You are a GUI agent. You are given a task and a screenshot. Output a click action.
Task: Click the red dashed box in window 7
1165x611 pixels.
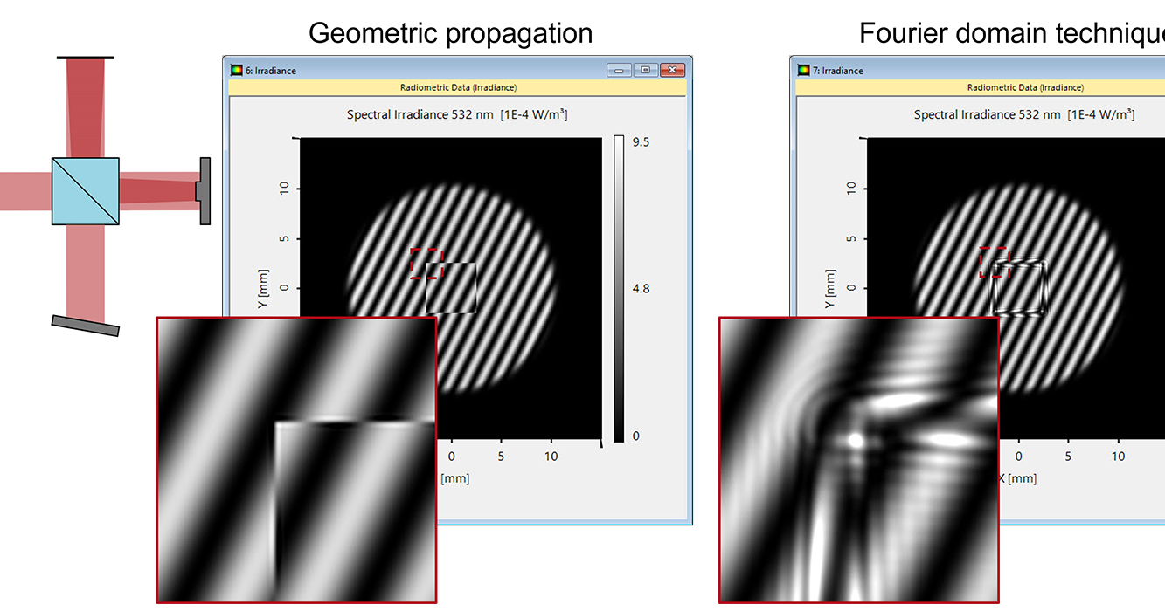[x=994, y=262]
